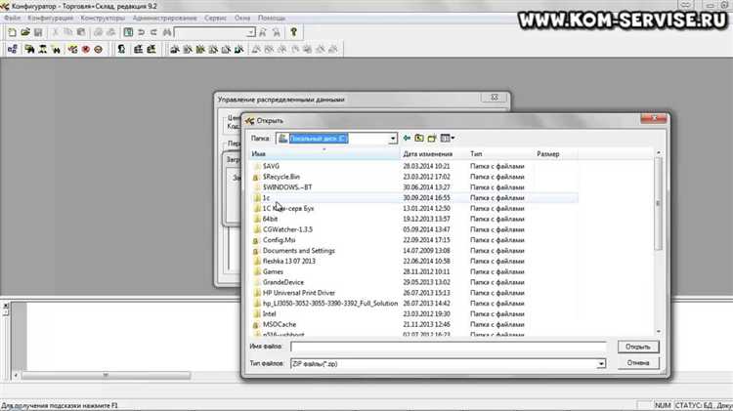Click the red circle icon in second toolbar

click(86, 49)
